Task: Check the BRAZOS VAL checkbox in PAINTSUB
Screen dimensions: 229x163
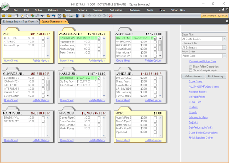Action: (43, 117)
